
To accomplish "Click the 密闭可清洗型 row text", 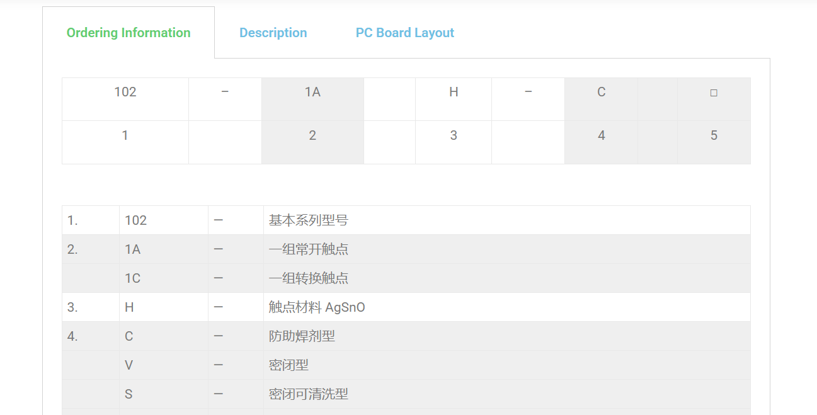I will pyautogui.click(x=308, y=394).
